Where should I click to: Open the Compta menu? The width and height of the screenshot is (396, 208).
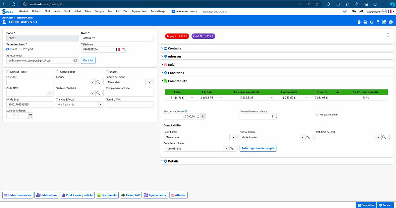click(x=99, y=11)
